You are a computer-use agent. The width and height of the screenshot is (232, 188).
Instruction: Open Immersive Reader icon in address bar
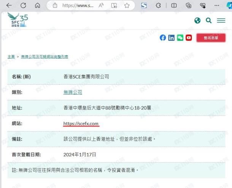(x=114, y=6)
